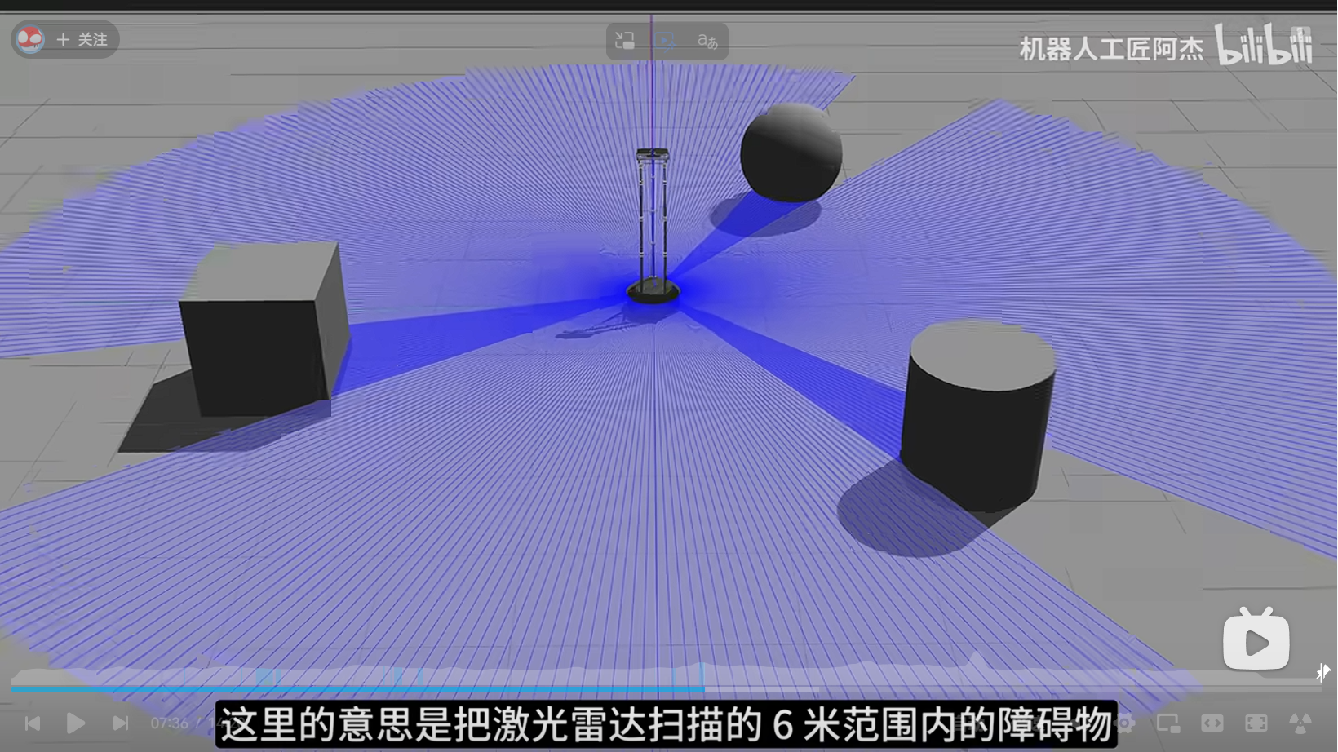Click the picture-in-picture shrink icon at top
Image resolution: width=1338 pixels, height=752 pixels.
click(x=625, y=41)
